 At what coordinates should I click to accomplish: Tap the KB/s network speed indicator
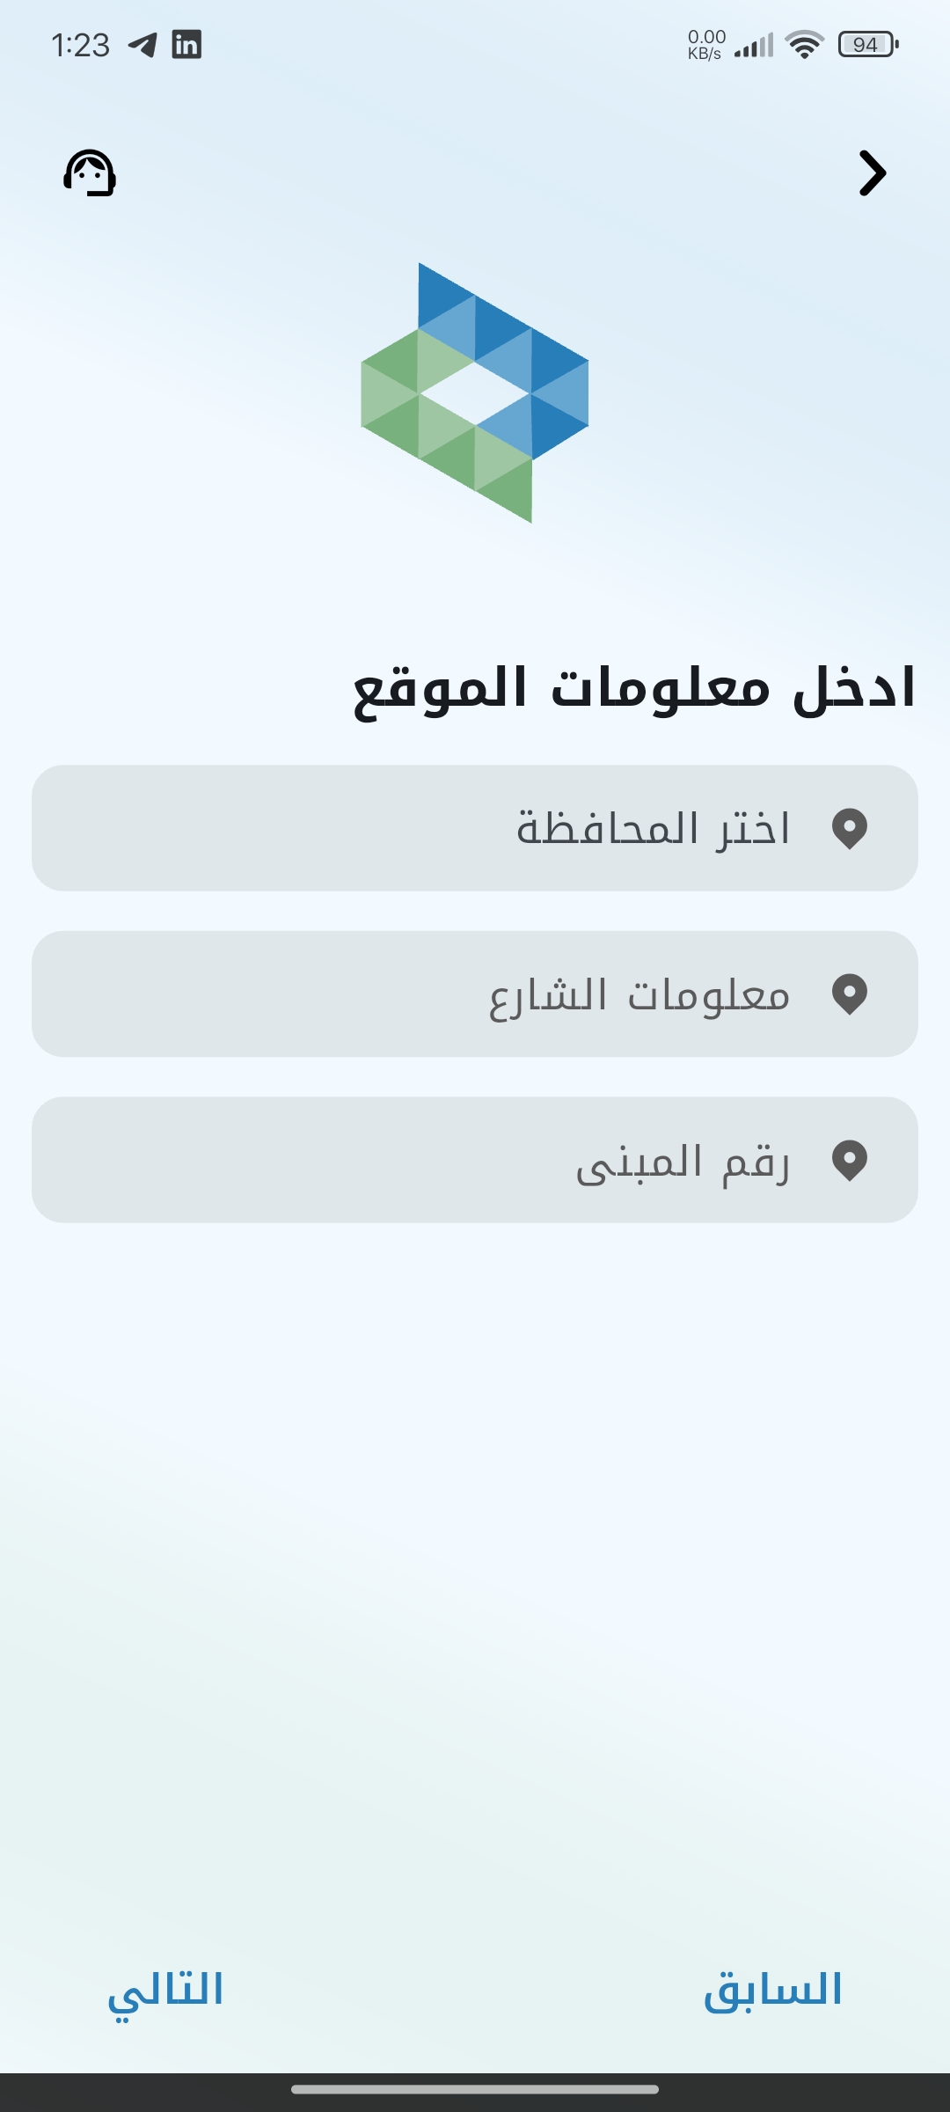point(706,44)
